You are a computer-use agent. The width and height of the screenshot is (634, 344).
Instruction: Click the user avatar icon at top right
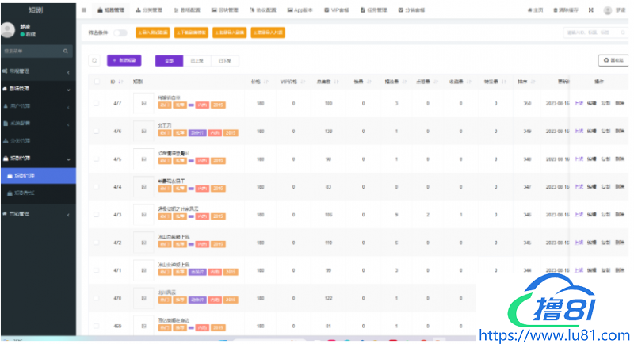[x=607, y=10]
